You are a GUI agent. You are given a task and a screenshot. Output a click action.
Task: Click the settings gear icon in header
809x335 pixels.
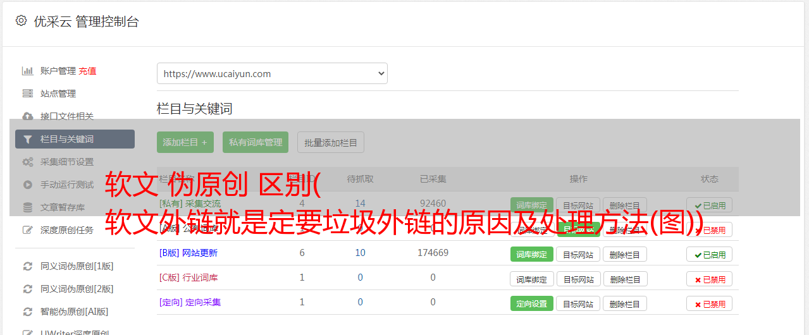(21, 21)
